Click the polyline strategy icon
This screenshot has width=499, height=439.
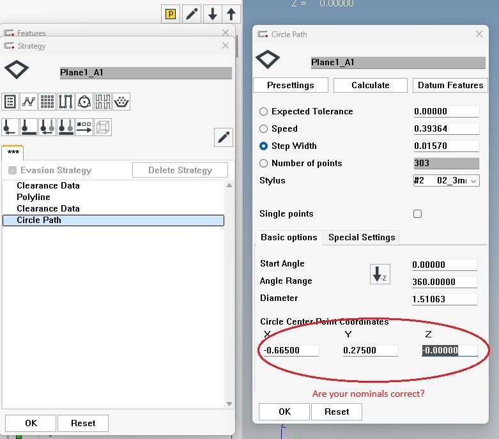point(29,102)
